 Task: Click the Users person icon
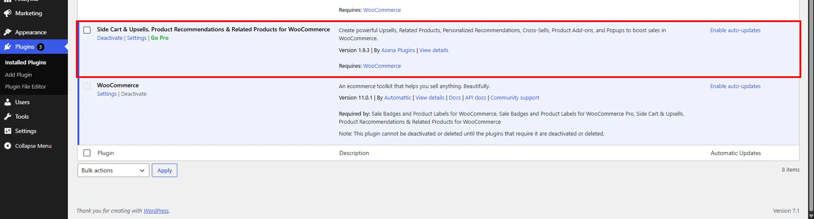(x=8, y=102)
